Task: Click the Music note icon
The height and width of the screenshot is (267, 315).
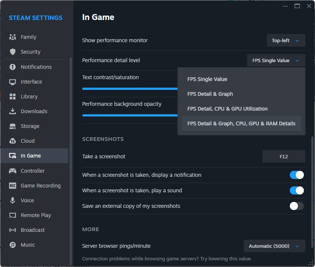Action: point(13,245)
